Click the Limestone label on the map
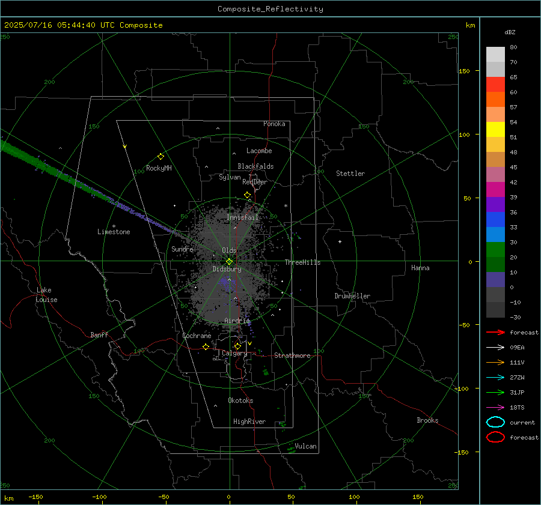541x505 pixels. tap(114, 232)
